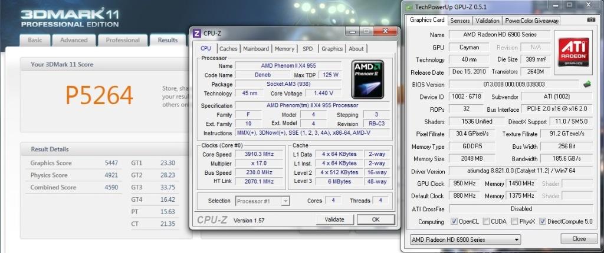Toggle the CUDA checkbox in GPU-Z
The image size is (604, 253).
click(x=487, y=221)
